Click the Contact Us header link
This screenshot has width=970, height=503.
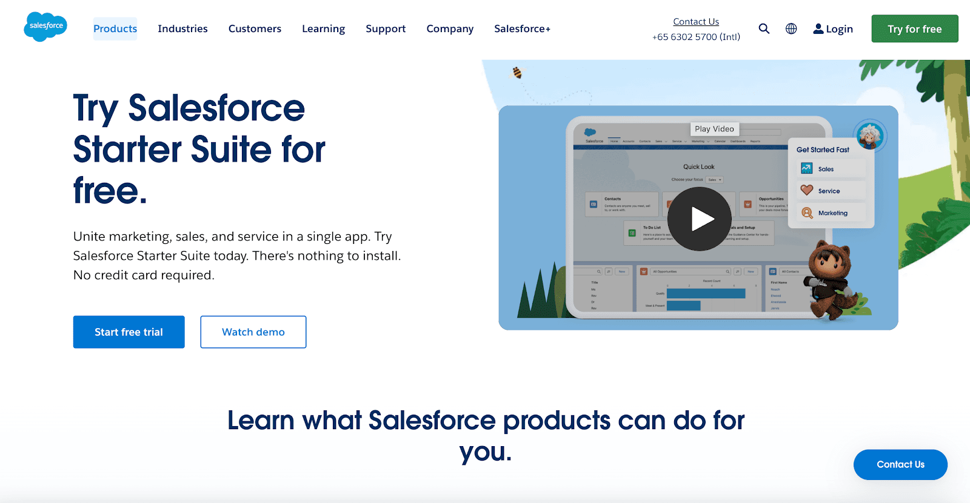pyautogui.click(x=696, y=21)
